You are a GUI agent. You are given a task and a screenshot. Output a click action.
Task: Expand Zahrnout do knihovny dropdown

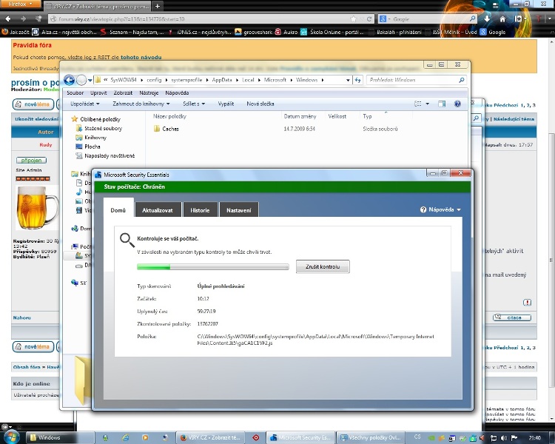(x=138, y=104)
